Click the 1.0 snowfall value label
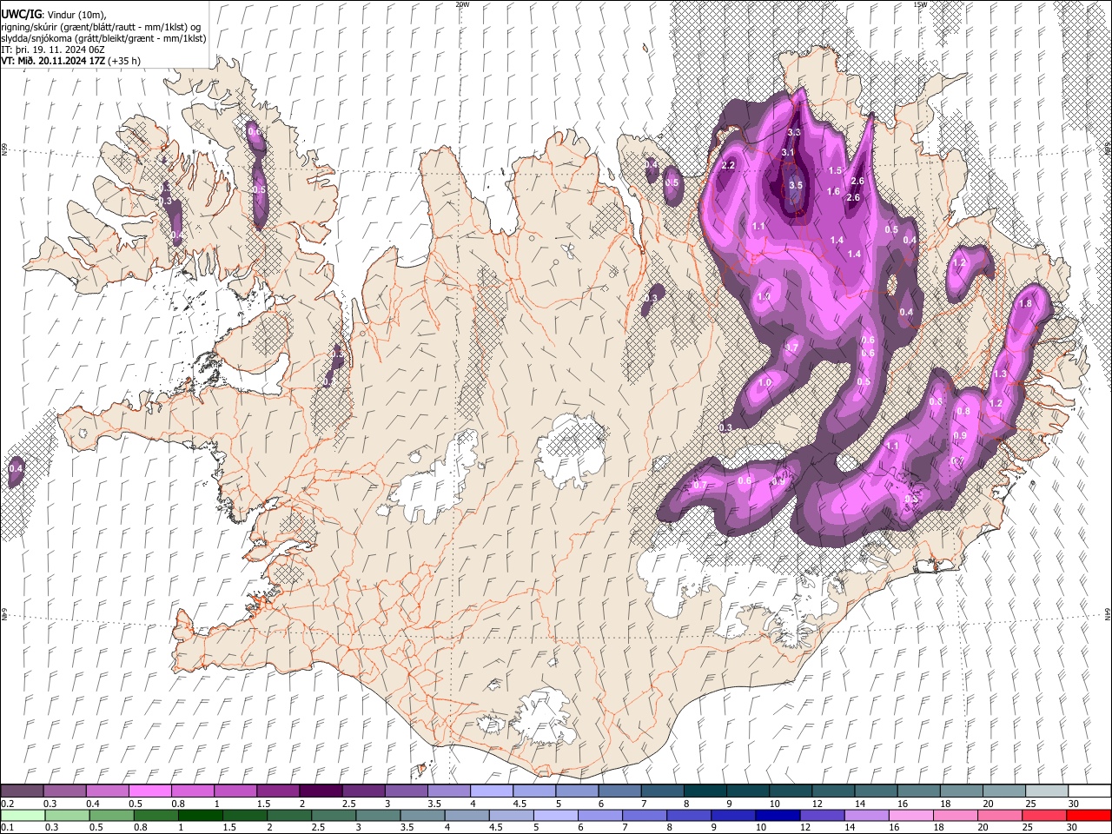Image resolution: width=1112 pixels, height=834 pixels. pyautogui.click(x=764, y=383)
